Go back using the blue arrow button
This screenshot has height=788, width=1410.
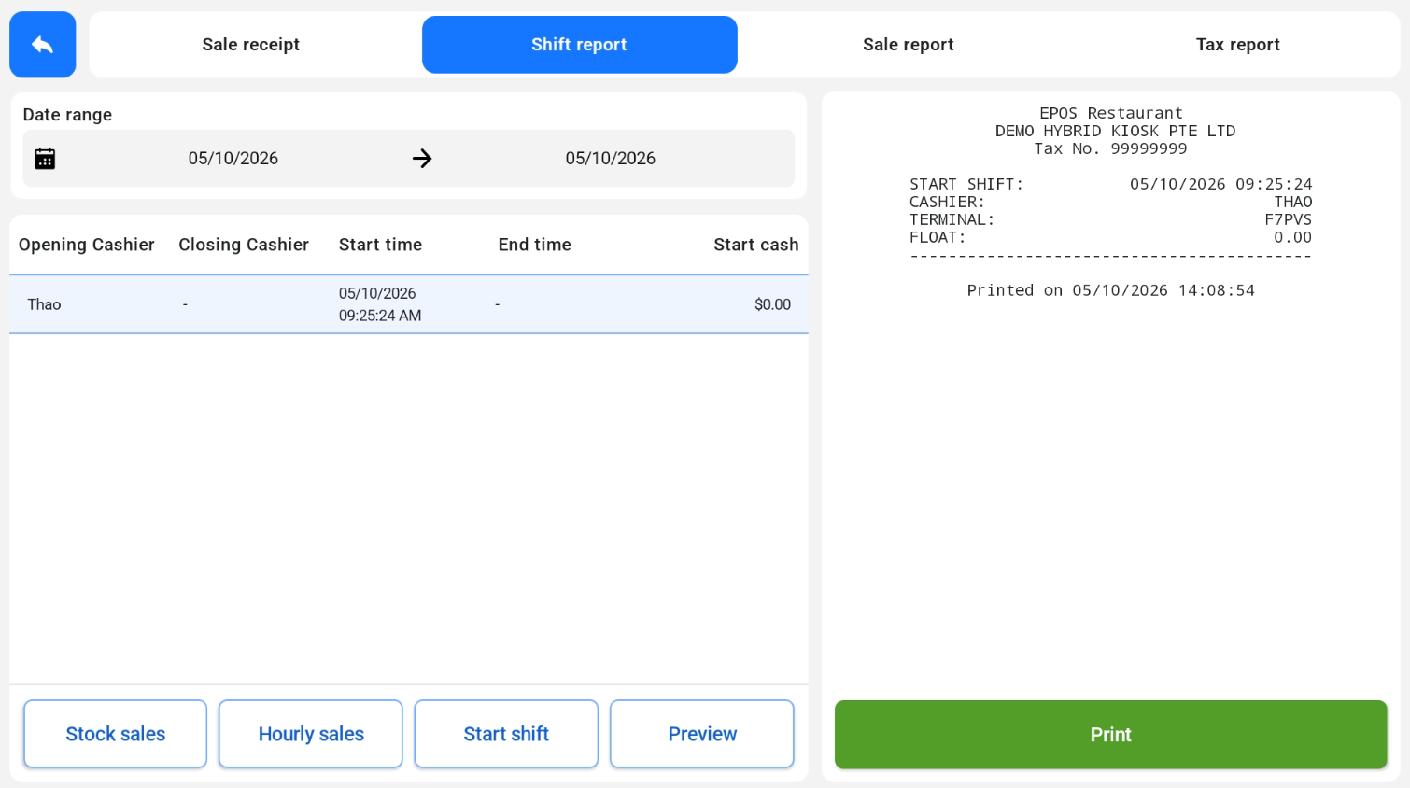click(x=43, y=45)
